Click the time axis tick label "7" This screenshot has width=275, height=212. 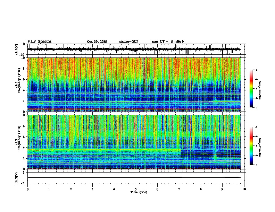coord(179,189)
